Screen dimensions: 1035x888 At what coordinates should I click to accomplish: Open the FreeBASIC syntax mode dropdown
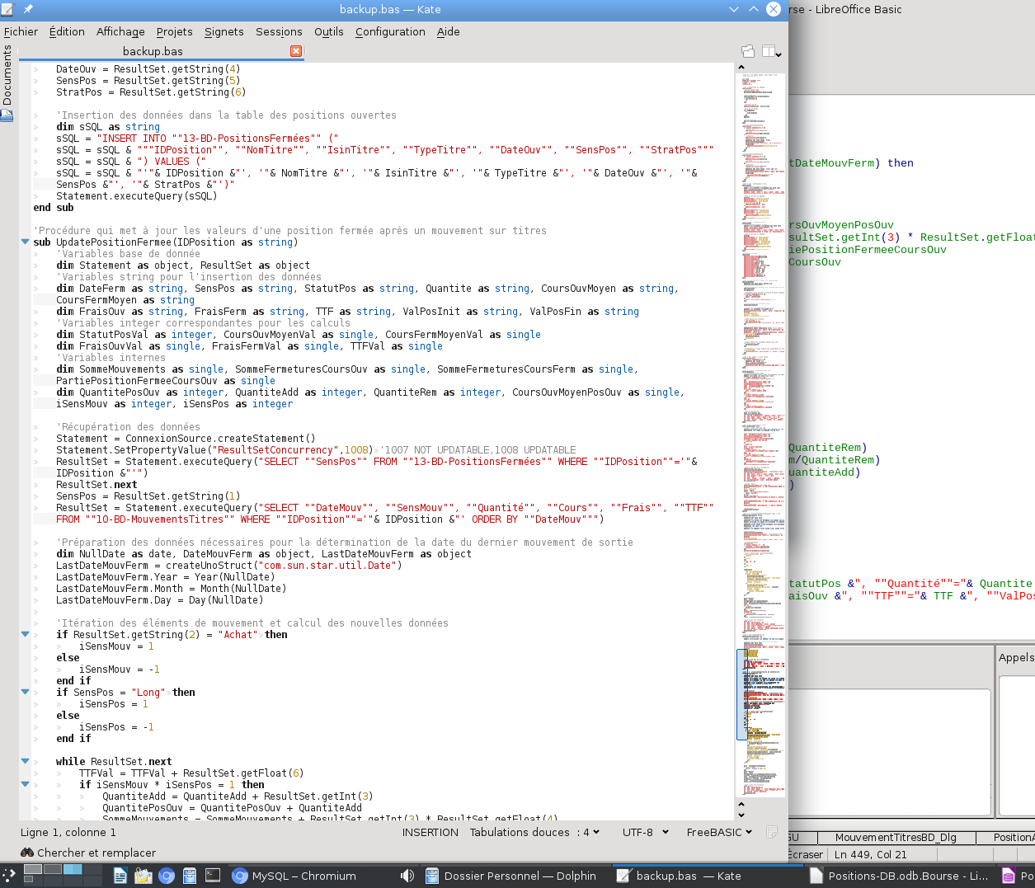[719, 832]
